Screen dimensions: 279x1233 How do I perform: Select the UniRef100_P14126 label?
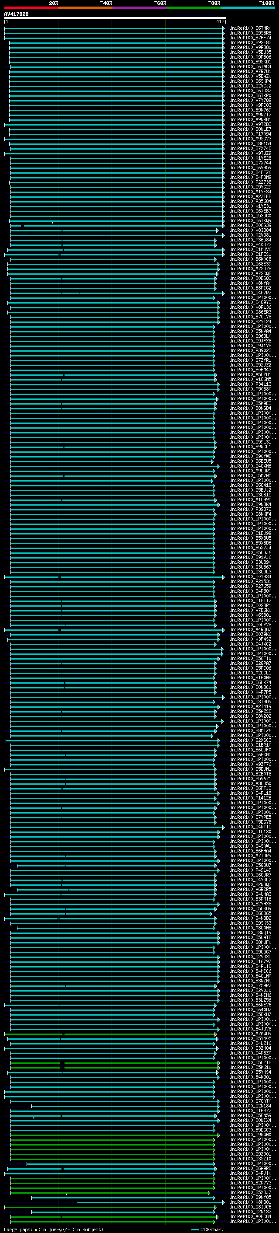(x=250, y=798)
